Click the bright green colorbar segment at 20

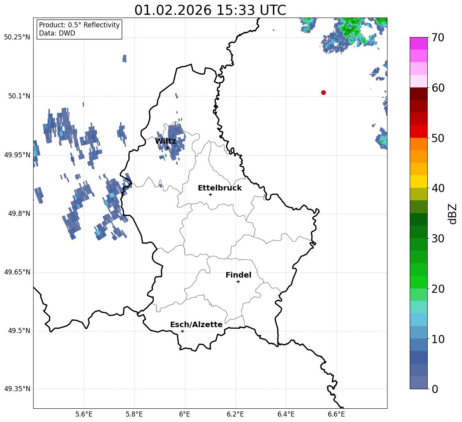tap(419, 282)
